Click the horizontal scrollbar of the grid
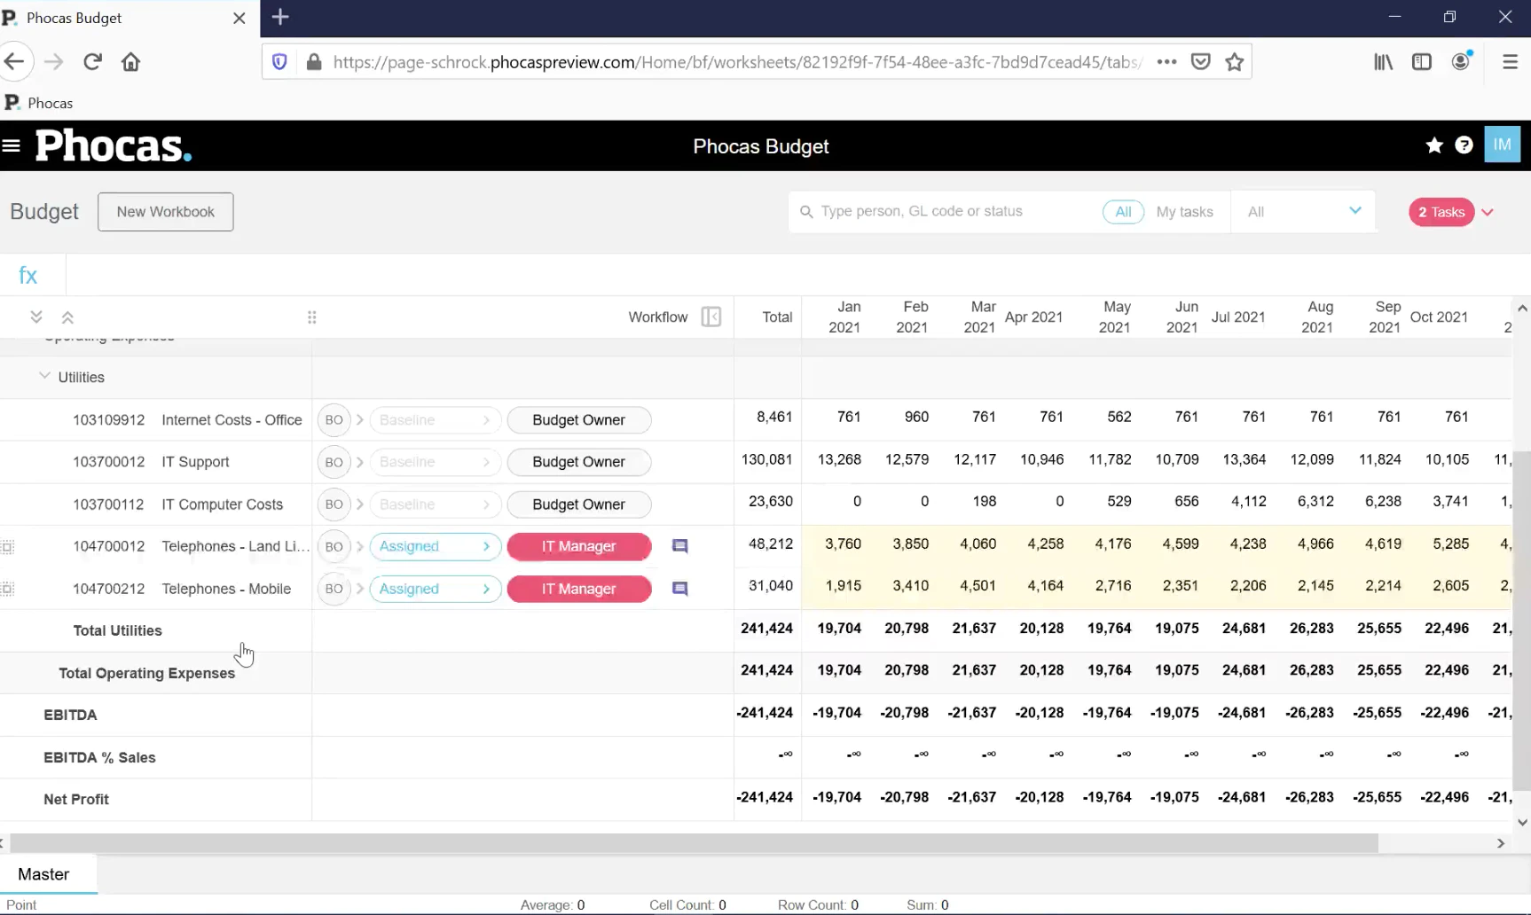The height and width of the screenshot is (915, 1531). pyautogui.click(x=694, y=843)
